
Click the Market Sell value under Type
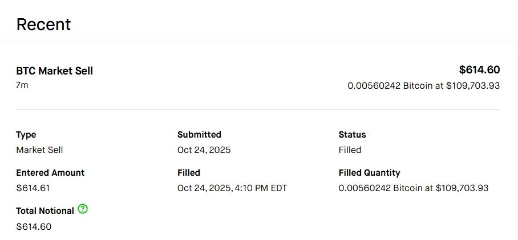coord(39,150)
